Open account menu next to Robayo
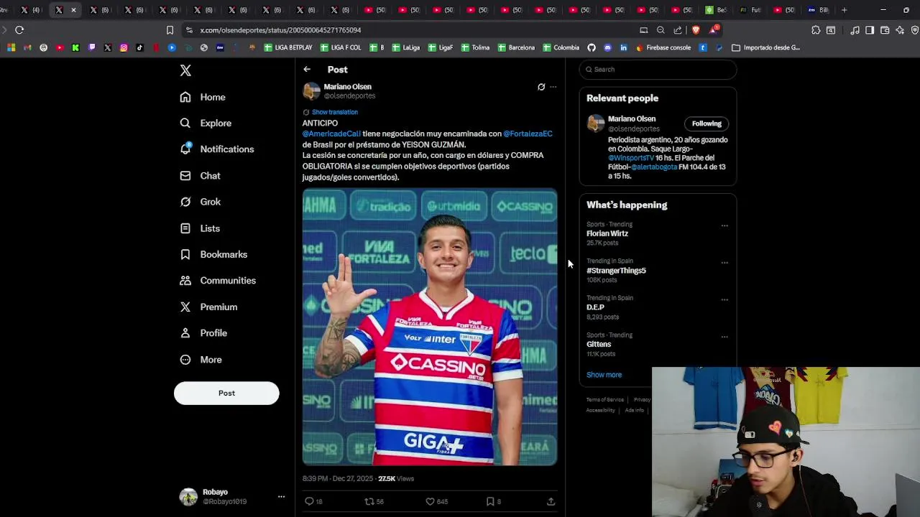 click(281, 497)
